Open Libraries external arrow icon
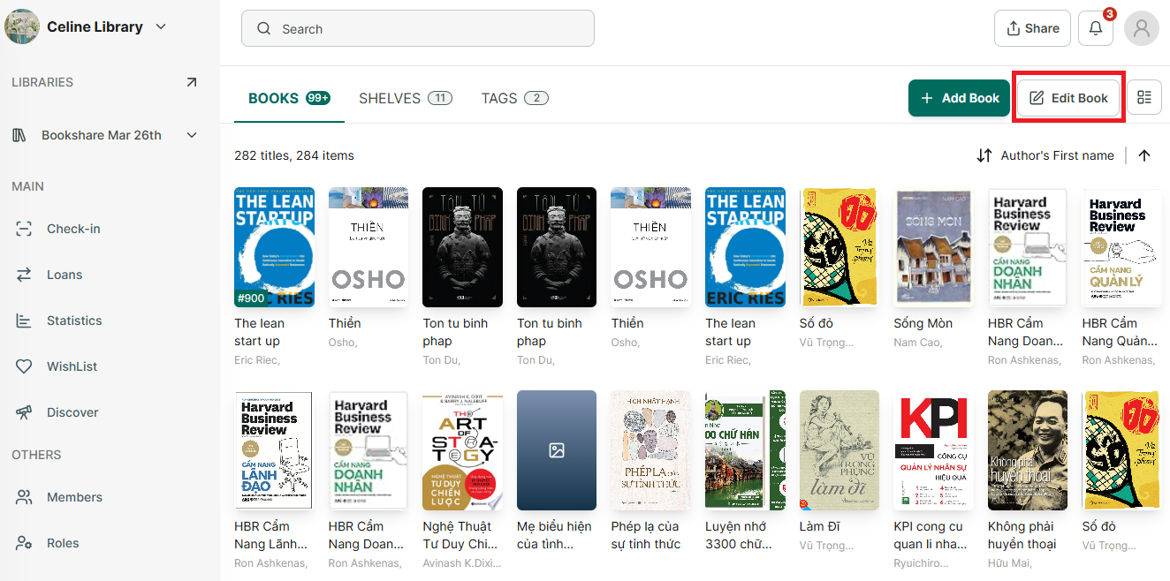1170x581 pixels. (192, 82)
